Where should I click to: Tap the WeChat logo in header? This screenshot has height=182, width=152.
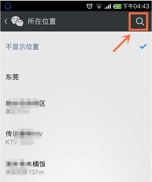17,21
